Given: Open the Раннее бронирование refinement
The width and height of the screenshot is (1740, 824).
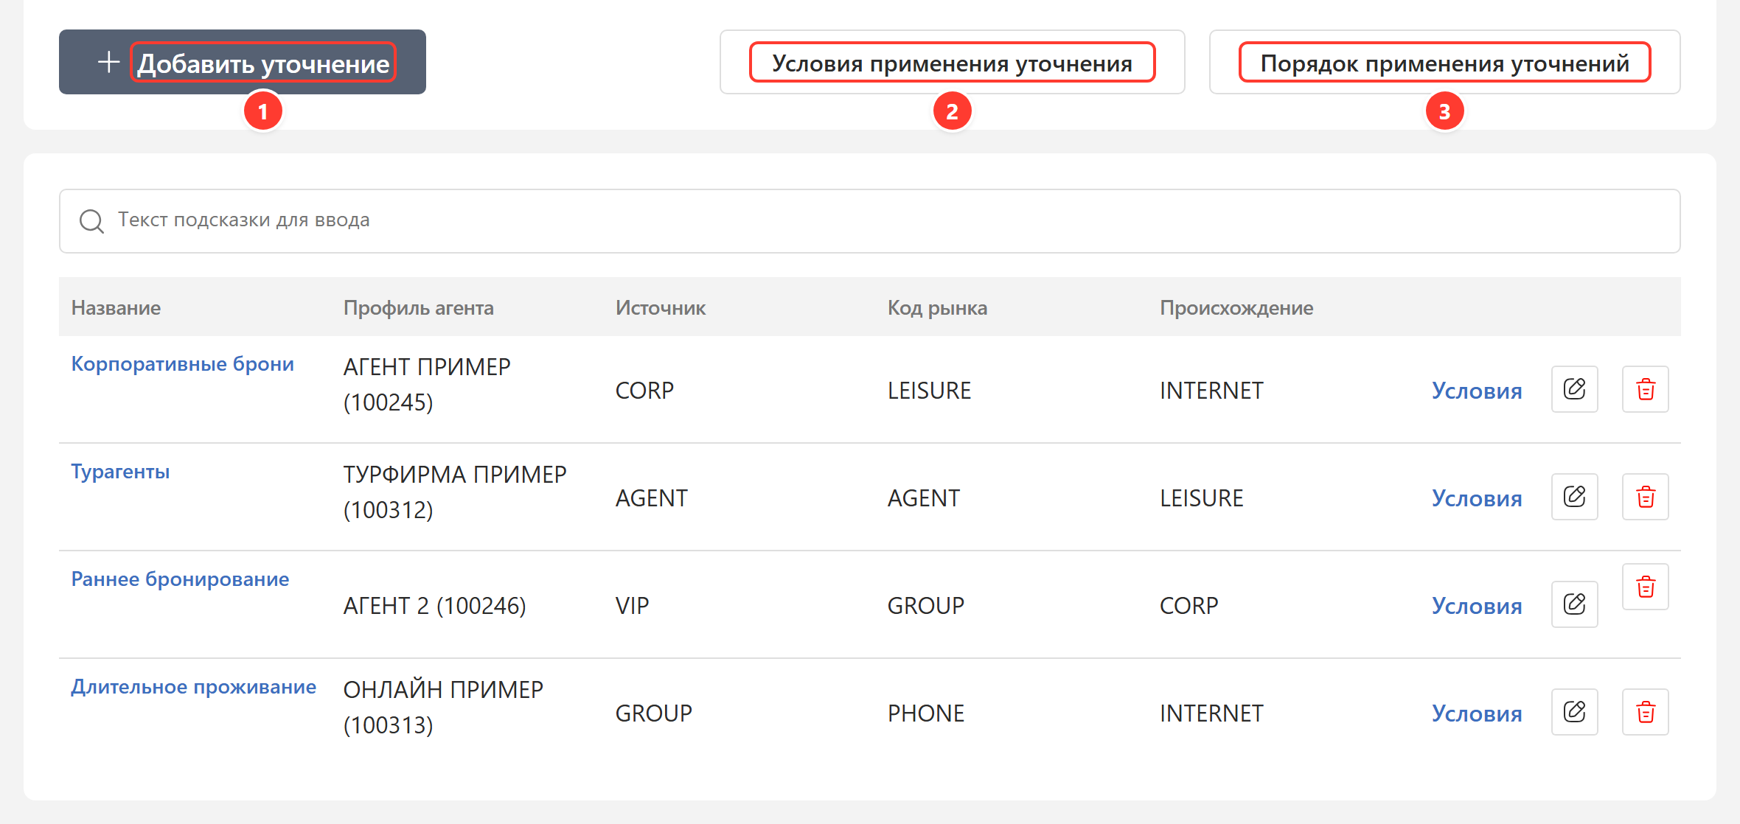Looking at the screenshot, I should 180,579.
